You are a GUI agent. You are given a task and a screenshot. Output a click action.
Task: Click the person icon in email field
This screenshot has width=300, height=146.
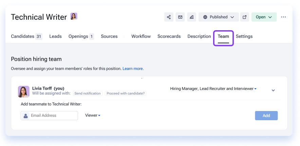pyautogui.click(x=26, y=115)
